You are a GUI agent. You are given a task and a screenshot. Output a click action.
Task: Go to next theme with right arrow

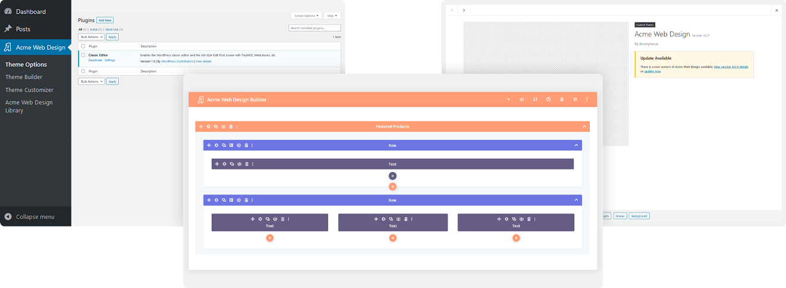point(464,10)
